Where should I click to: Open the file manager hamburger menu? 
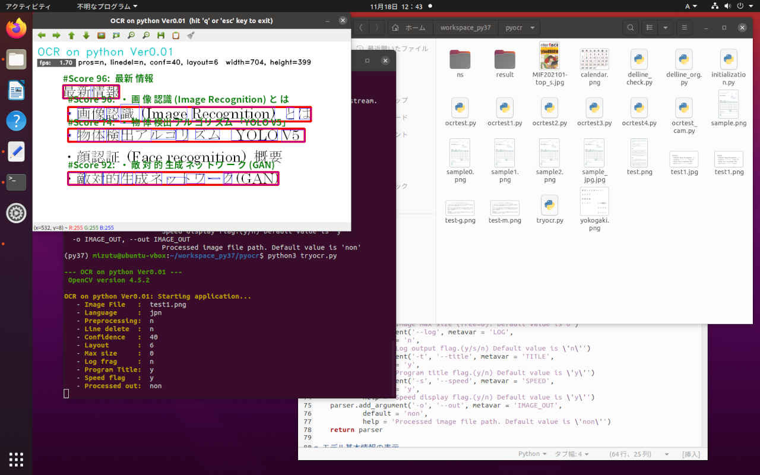point(685,28)
